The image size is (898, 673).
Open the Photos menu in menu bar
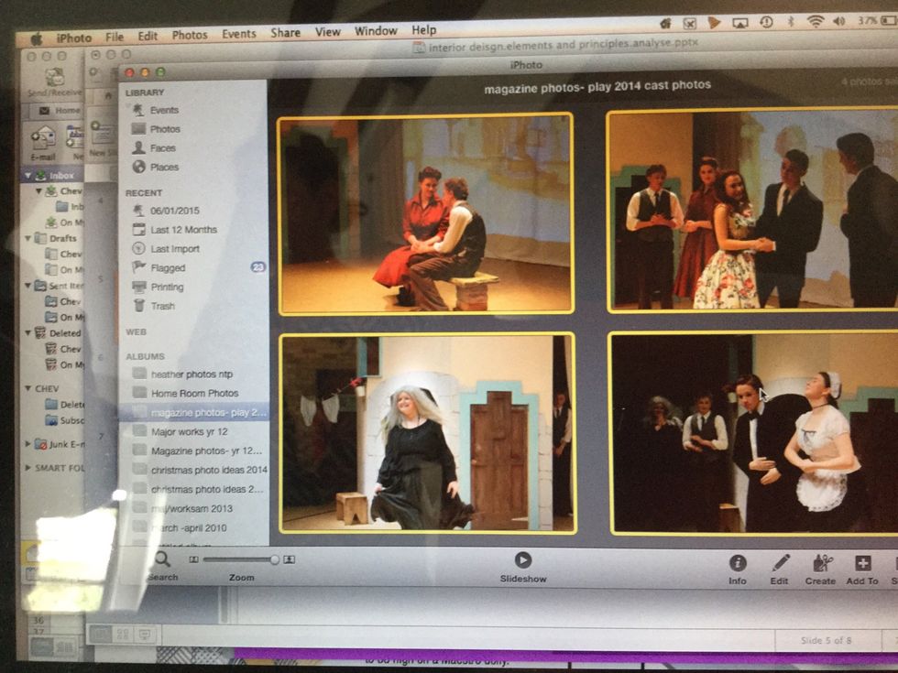coord(190,35)
